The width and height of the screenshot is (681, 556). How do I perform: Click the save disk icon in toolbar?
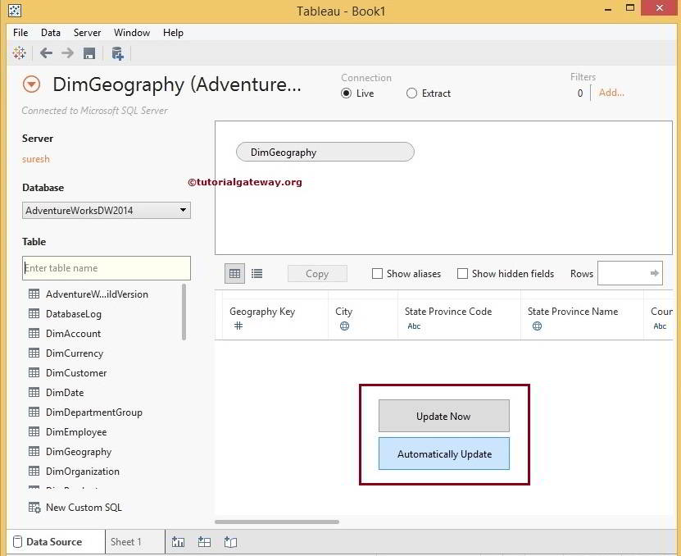pyautogui.click(x=89, y=53)
